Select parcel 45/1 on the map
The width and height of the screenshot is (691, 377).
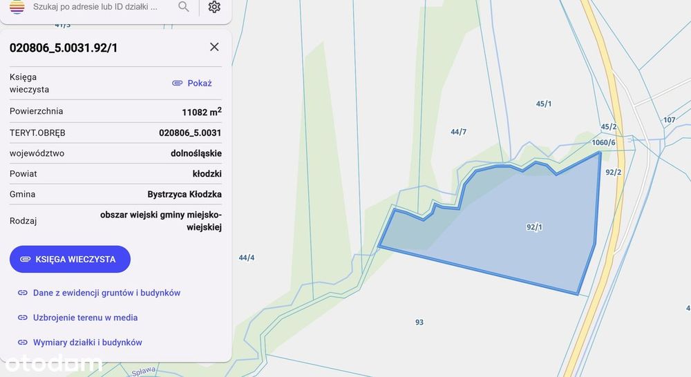click(544, 104)
